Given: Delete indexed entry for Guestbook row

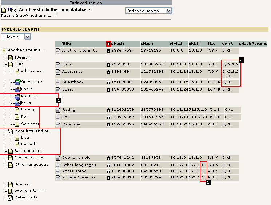Looking at the screenshot, I should tap(108, 82).
